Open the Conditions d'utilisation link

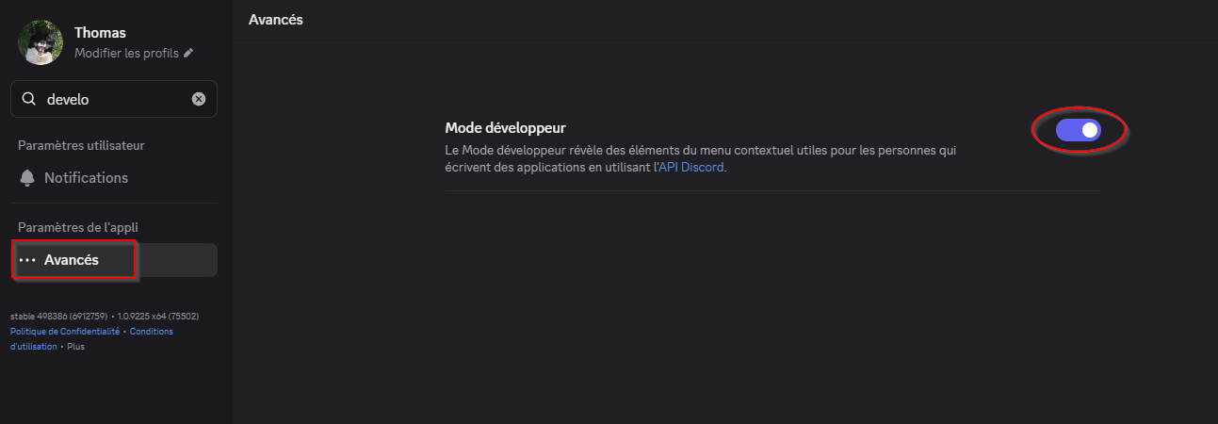point(151,332)
